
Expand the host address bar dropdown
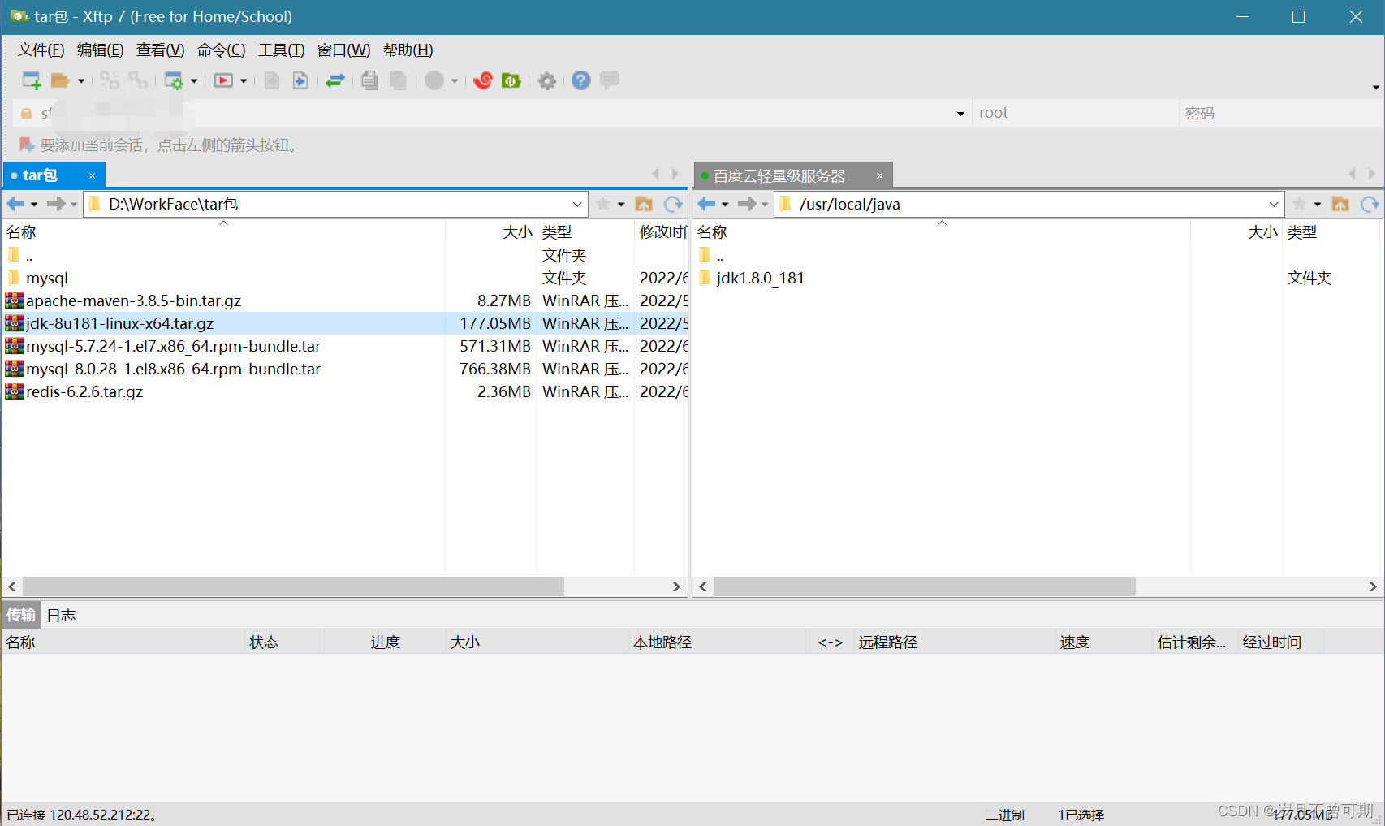(960, 114)
